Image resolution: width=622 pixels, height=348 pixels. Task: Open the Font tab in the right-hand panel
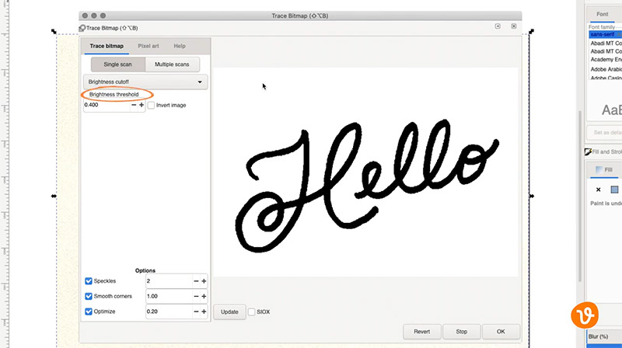pyautogui.click(x=602, y=14)
